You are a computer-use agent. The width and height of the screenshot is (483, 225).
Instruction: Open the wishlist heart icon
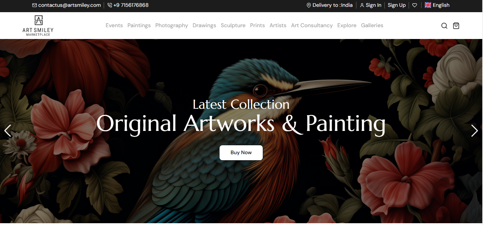coord(414,5)
